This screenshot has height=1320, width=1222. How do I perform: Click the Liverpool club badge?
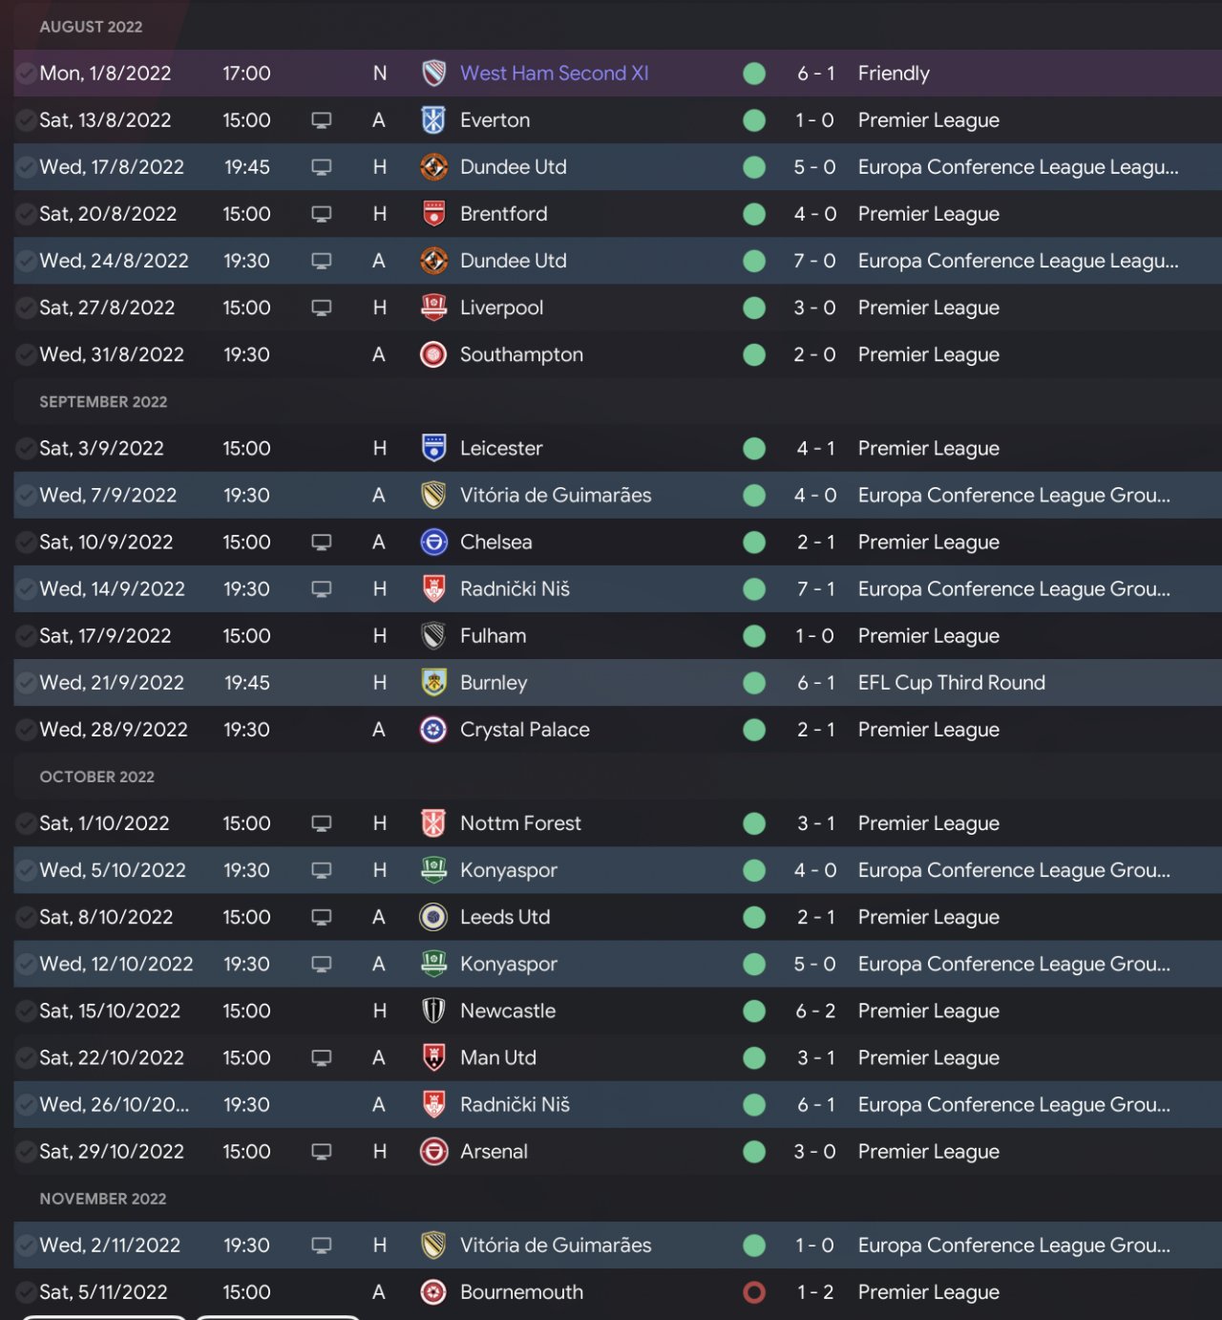click(x=433, y=308)
